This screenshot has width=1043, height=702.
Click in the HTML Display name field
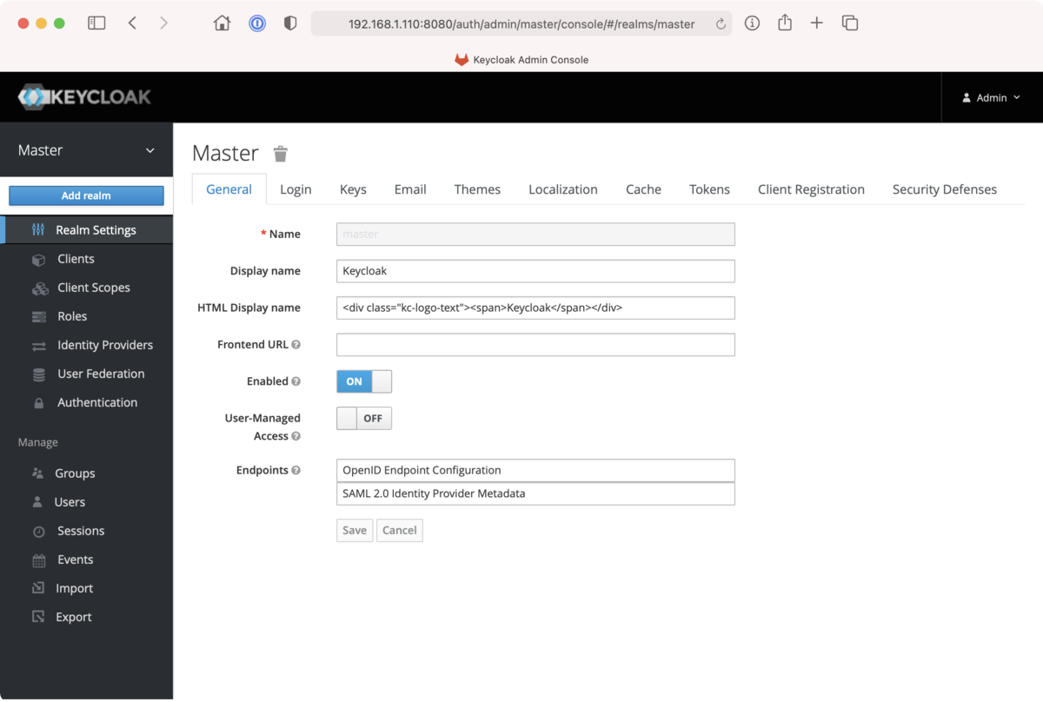click(535, 308)
